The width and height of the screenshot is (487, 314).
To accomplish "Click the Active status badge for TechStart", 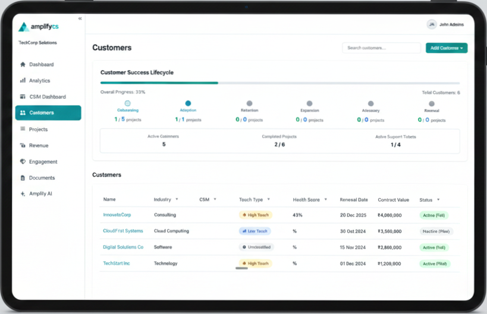I will point(435,264).
